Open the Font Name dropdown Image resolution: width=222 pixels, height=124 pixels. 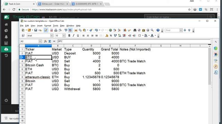point(52,35)
